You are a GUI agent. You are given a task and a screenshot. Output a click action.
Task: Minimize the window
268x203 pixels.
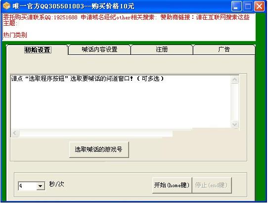click(236, 6)
